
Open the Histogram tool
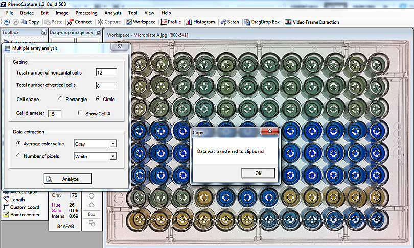[200, 22]
